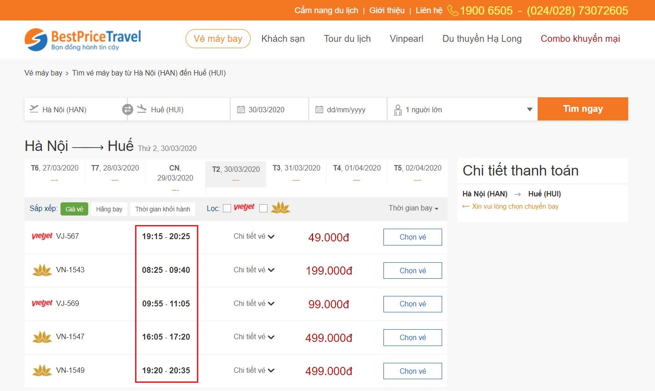The height and width of the screenshot is (391, 655).
Task: Open the Tour du lịch menu
Action: pyautogui.click(x=347, y=39)
